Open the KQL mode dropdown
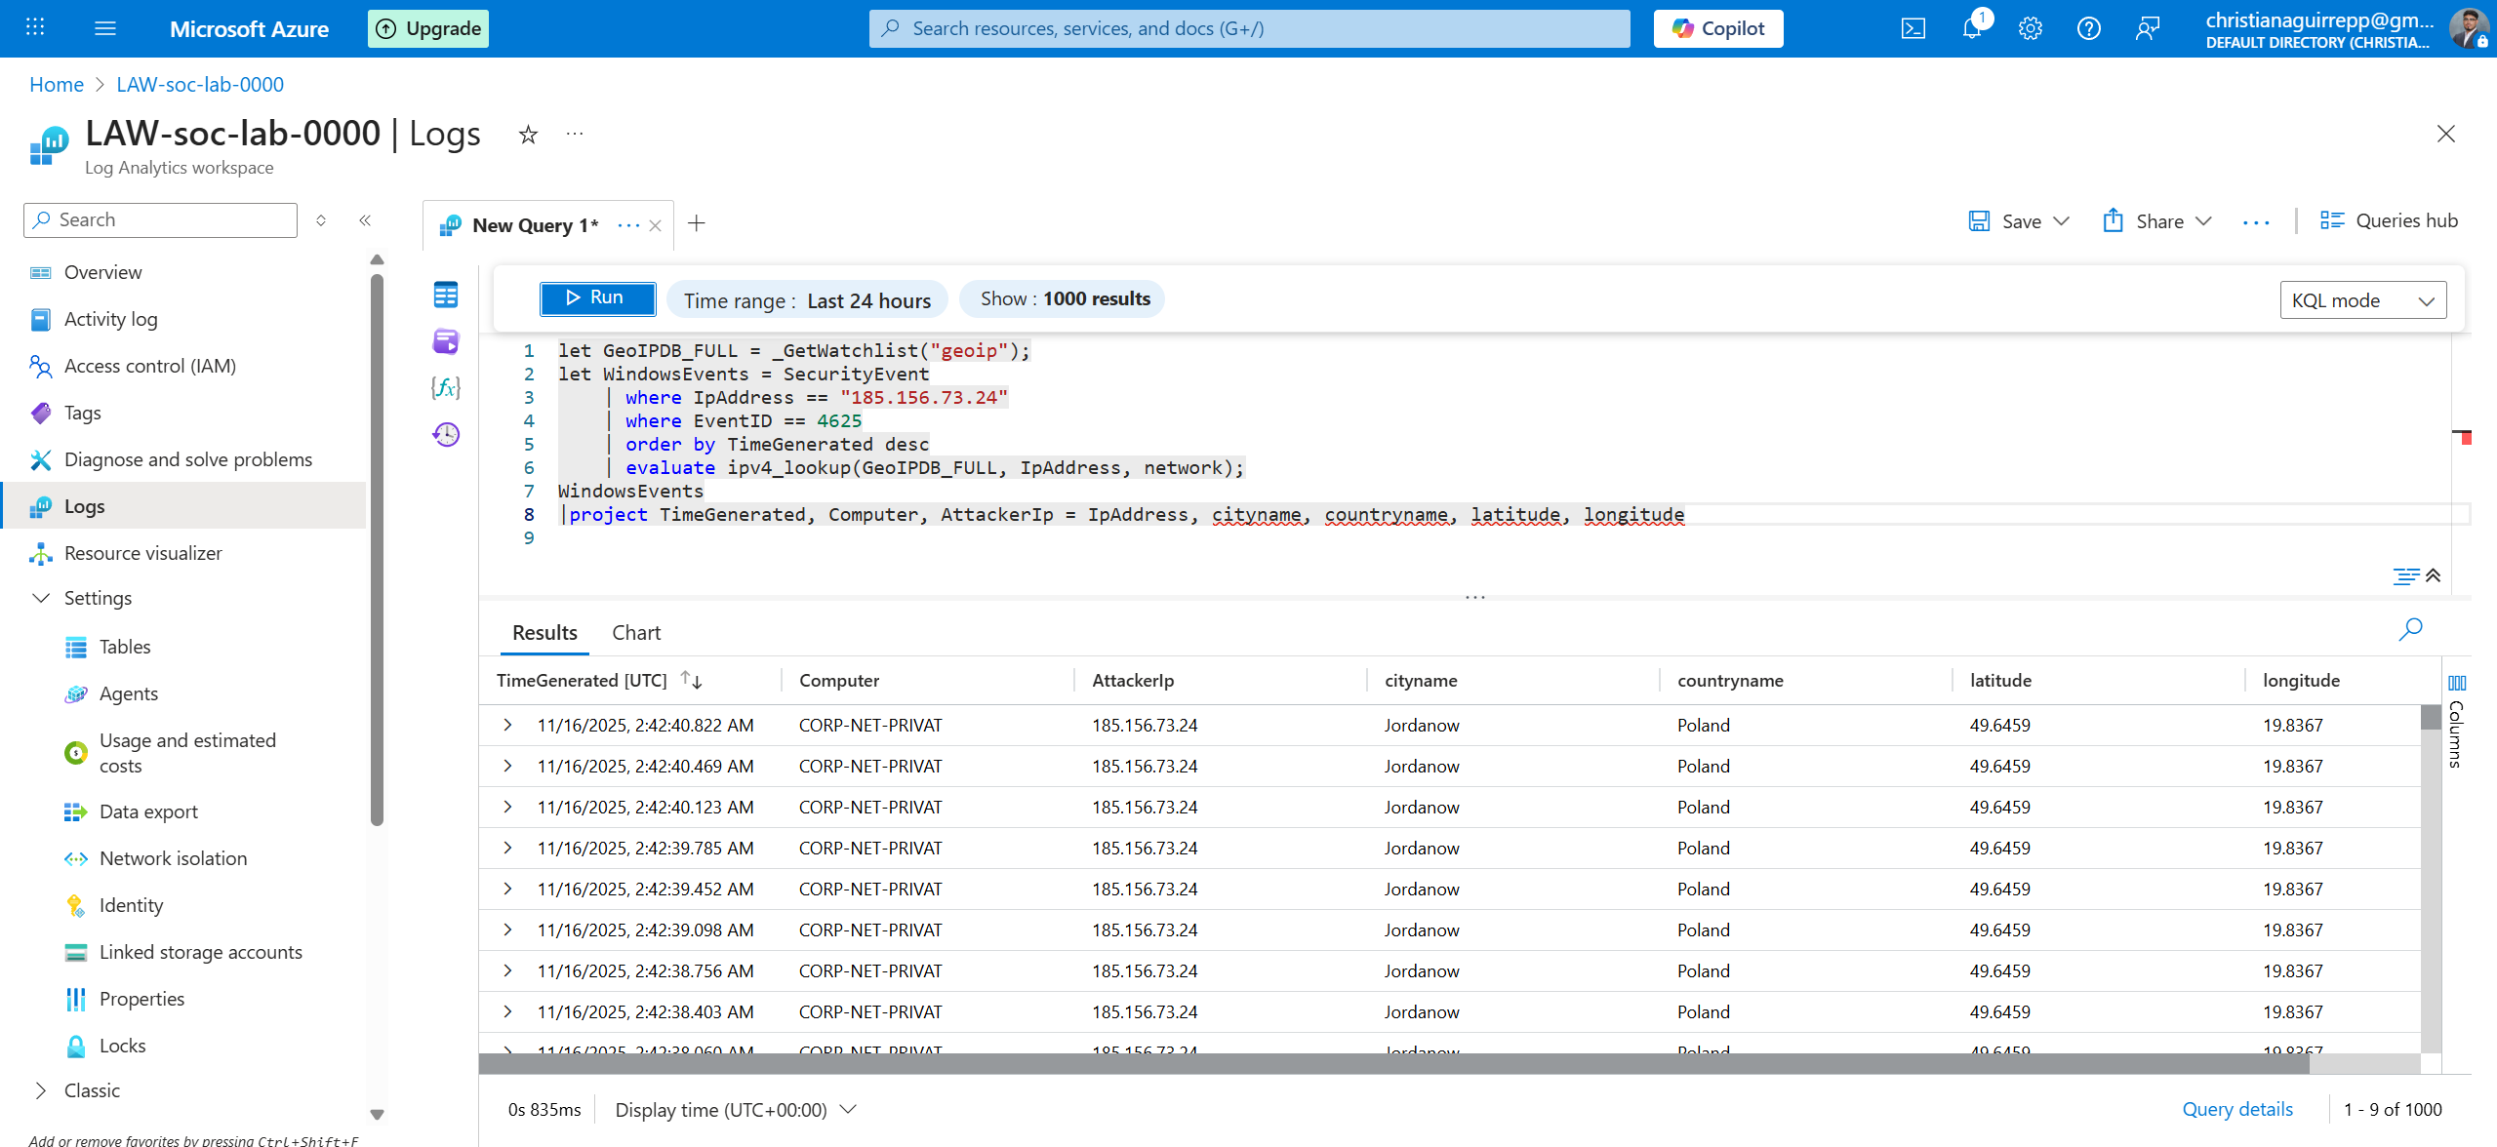This screenshot has height=1147, width=2497. [2362, 300]
